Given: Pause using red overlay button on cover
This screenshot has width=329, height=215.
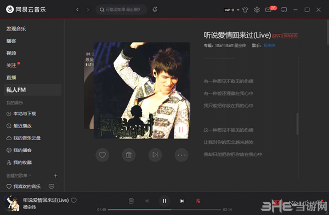Looking at the screenshot, I should [x=181, y=130].
